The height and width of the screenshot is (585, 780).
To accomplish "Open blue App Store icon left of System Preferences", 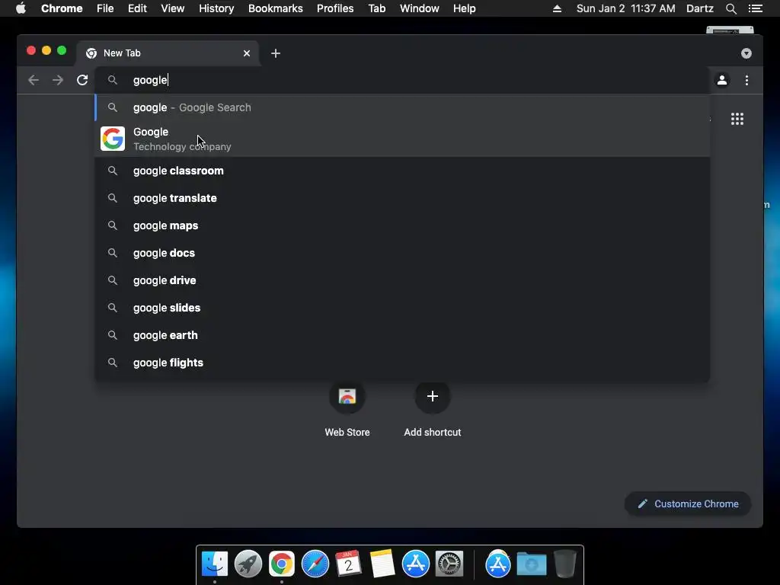I will coord(415,564).
